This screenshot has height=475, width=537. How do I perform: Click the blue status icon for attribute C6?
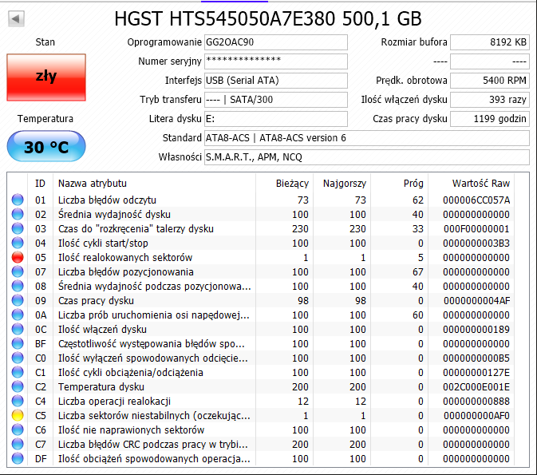[x=18, y=430]
